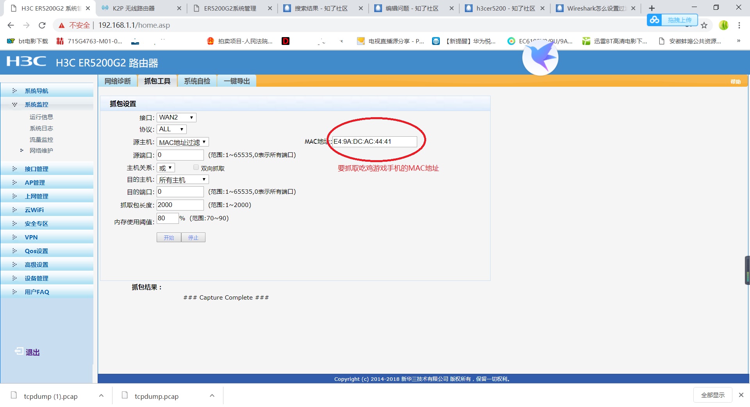Start capture with the 开始 button
Screen dimensions: 750x407
(169, 237)
